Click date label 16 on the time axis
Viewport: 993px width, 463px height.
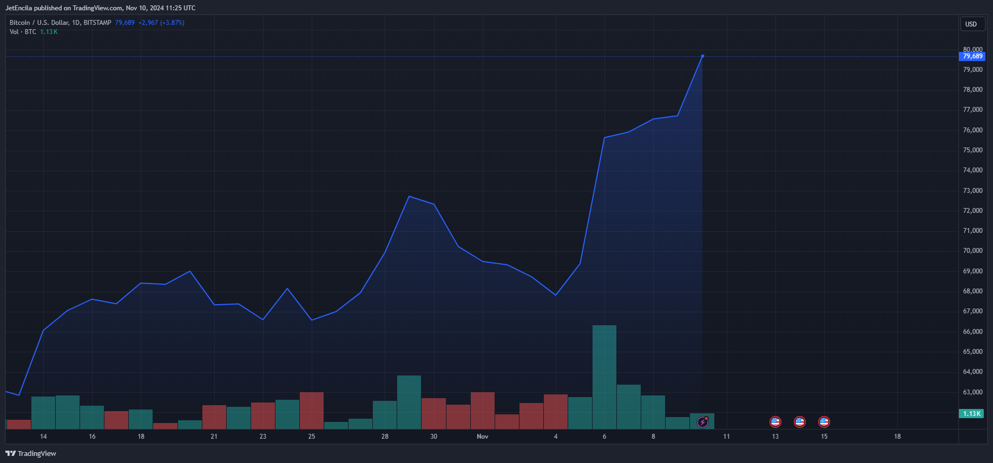pyautogui.click(x=92, y=437)
